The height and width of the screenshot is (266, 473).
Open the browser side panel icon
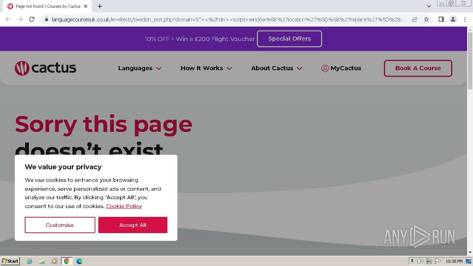point(441,19)
